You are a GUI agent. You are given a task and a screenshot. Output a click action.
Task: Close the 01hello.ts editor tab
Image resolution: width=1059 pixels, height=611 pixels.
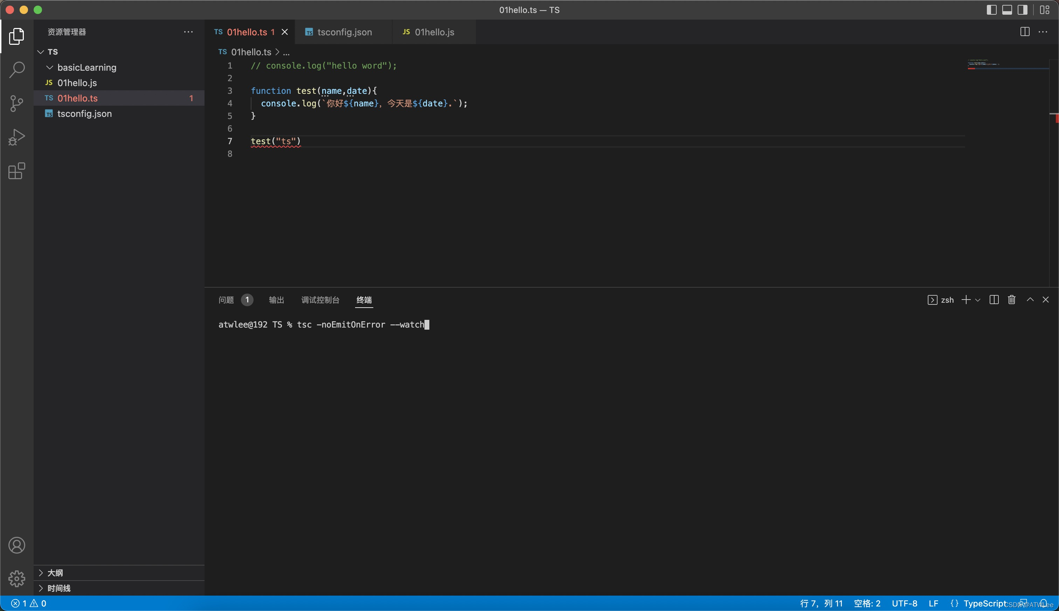pyautogui.click(x=285, y=32)
